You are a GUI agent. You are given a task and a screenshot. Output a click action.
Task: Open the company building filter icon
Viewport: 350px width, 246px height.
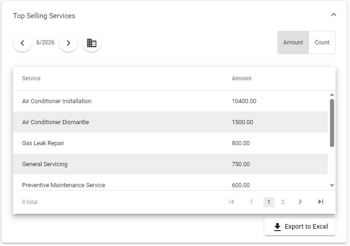point(92,43)
